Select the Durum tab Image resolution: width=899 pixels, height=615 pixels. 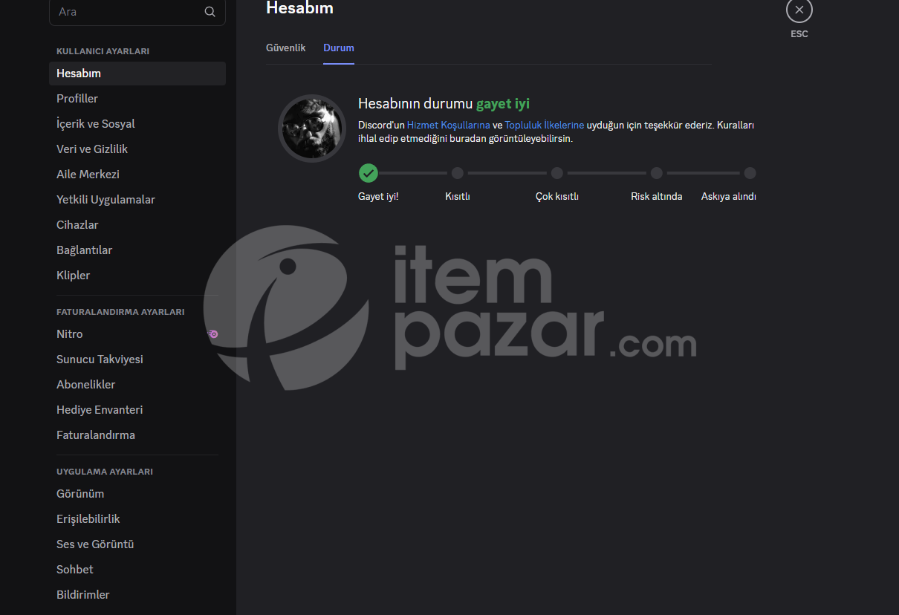point(339,48)
